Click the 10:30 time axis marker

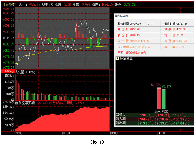(x=66, y=133)
